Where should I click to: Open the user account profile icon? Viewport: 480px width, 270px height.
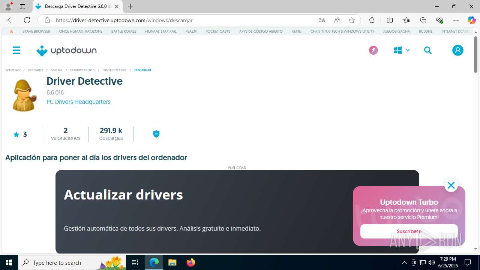point(457,50)
